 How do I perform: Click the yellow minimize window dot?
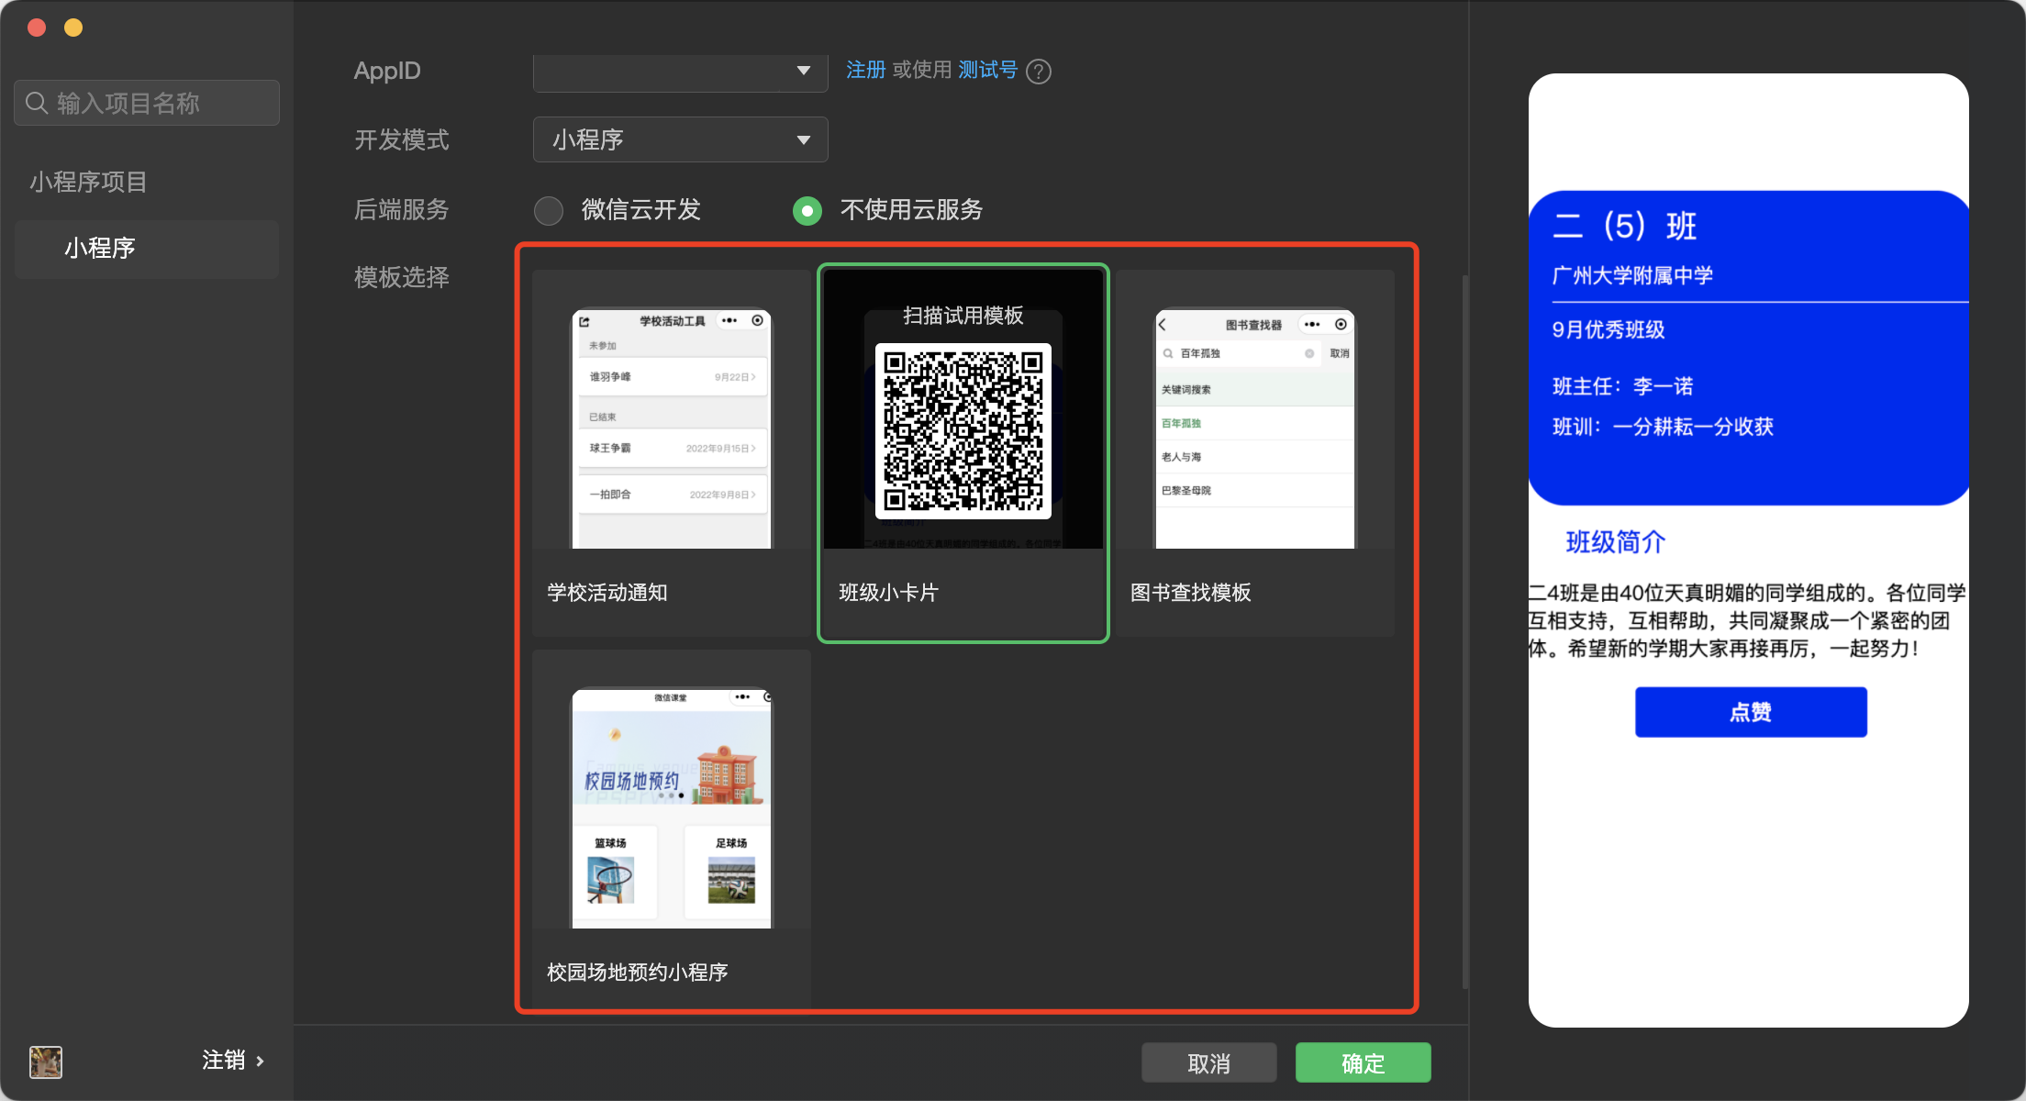point(73,28)
